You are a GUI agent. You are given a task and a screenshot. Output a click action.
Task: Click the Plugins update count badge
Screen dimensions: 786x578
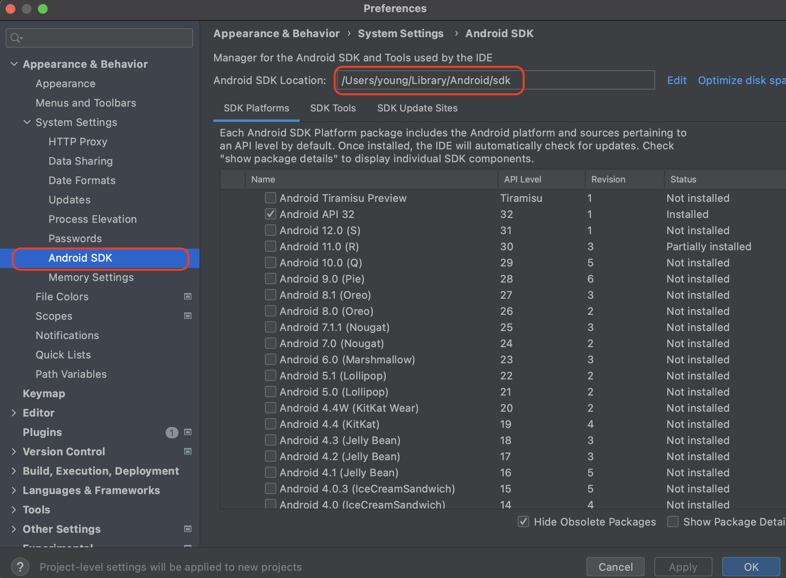[x=172, y=433]
